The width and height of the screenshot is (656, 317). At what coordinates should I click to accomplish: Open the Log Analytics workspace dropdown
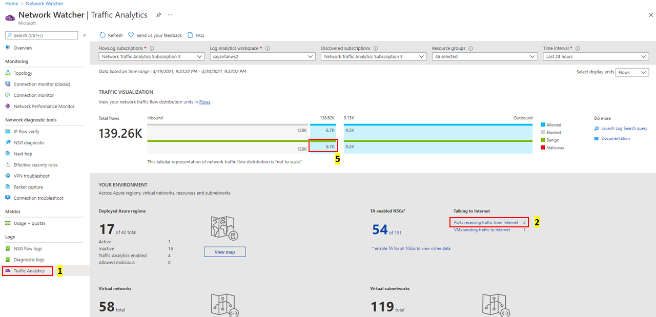point(263,57)
